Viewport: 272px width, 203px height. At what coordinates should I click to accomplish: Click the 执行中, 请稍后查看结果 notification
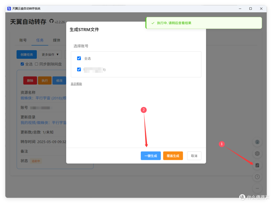[x=204, y=23]
